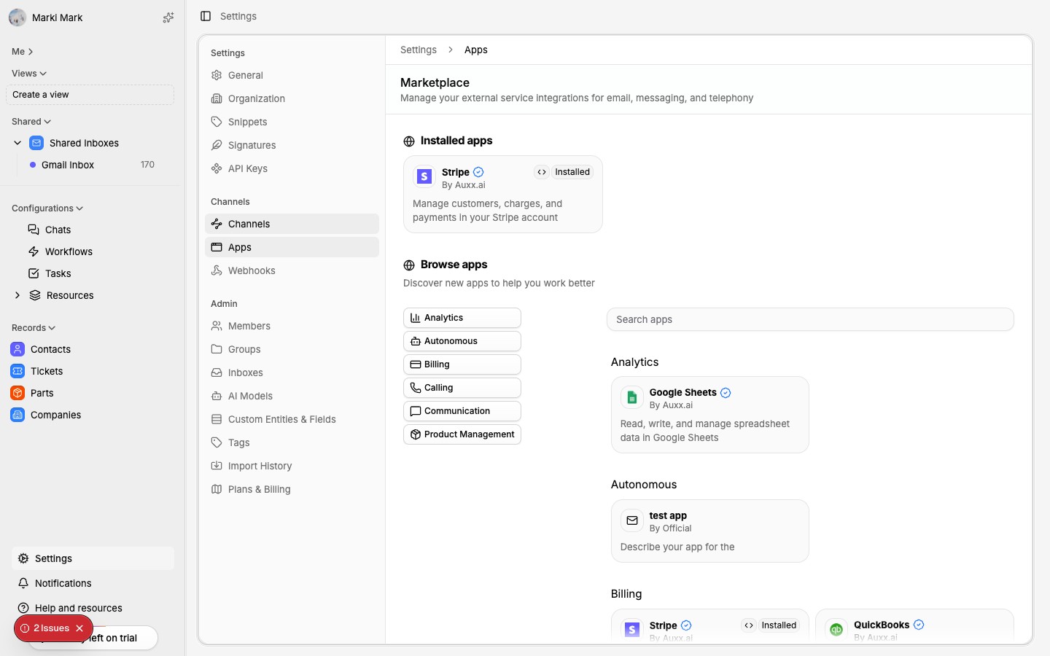This screenshot has height=656, width=1050.
Task: Click the Parts orange icon
Action: (17, 393)
